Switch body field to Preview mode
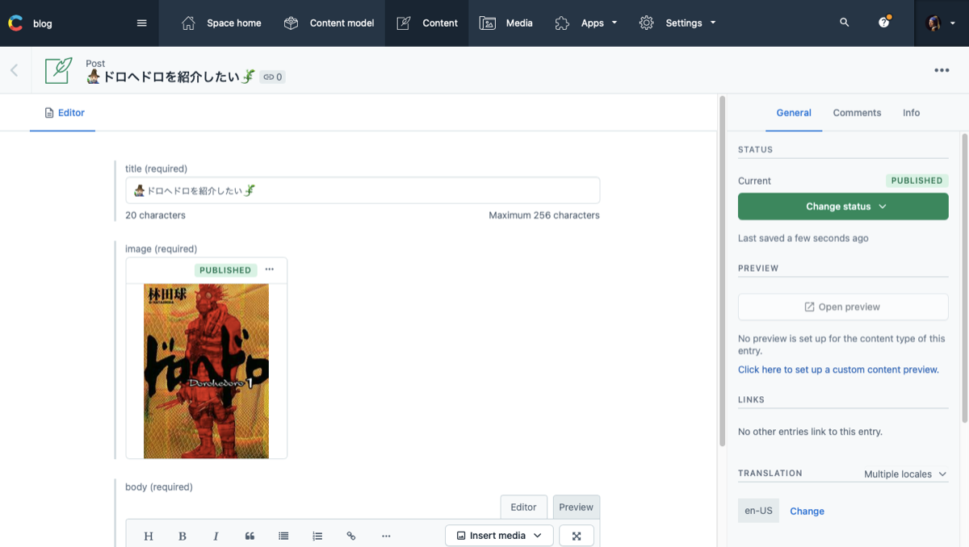The height and width of the screenshot is (547, 969). tap(576, 507)
